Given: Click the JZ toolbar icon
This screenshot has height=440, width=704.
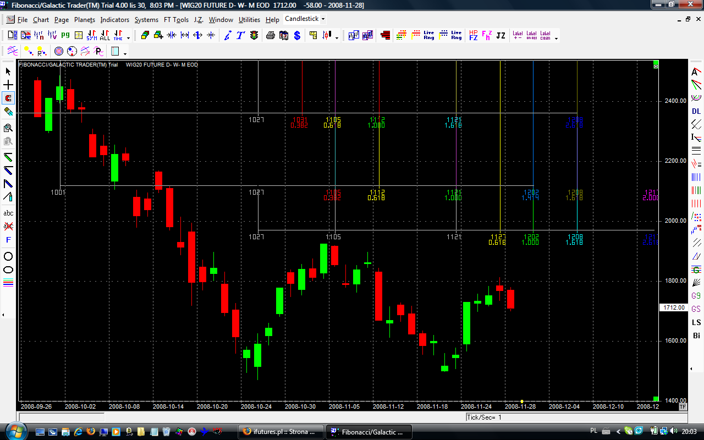Looking at the screenshot, I should [x=501, y=35].
